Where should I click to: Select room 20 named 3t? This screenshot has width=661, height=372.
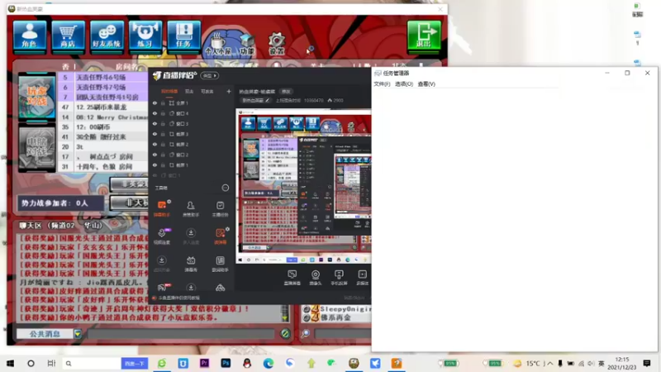pyautogui.click(x=103, y=147)
